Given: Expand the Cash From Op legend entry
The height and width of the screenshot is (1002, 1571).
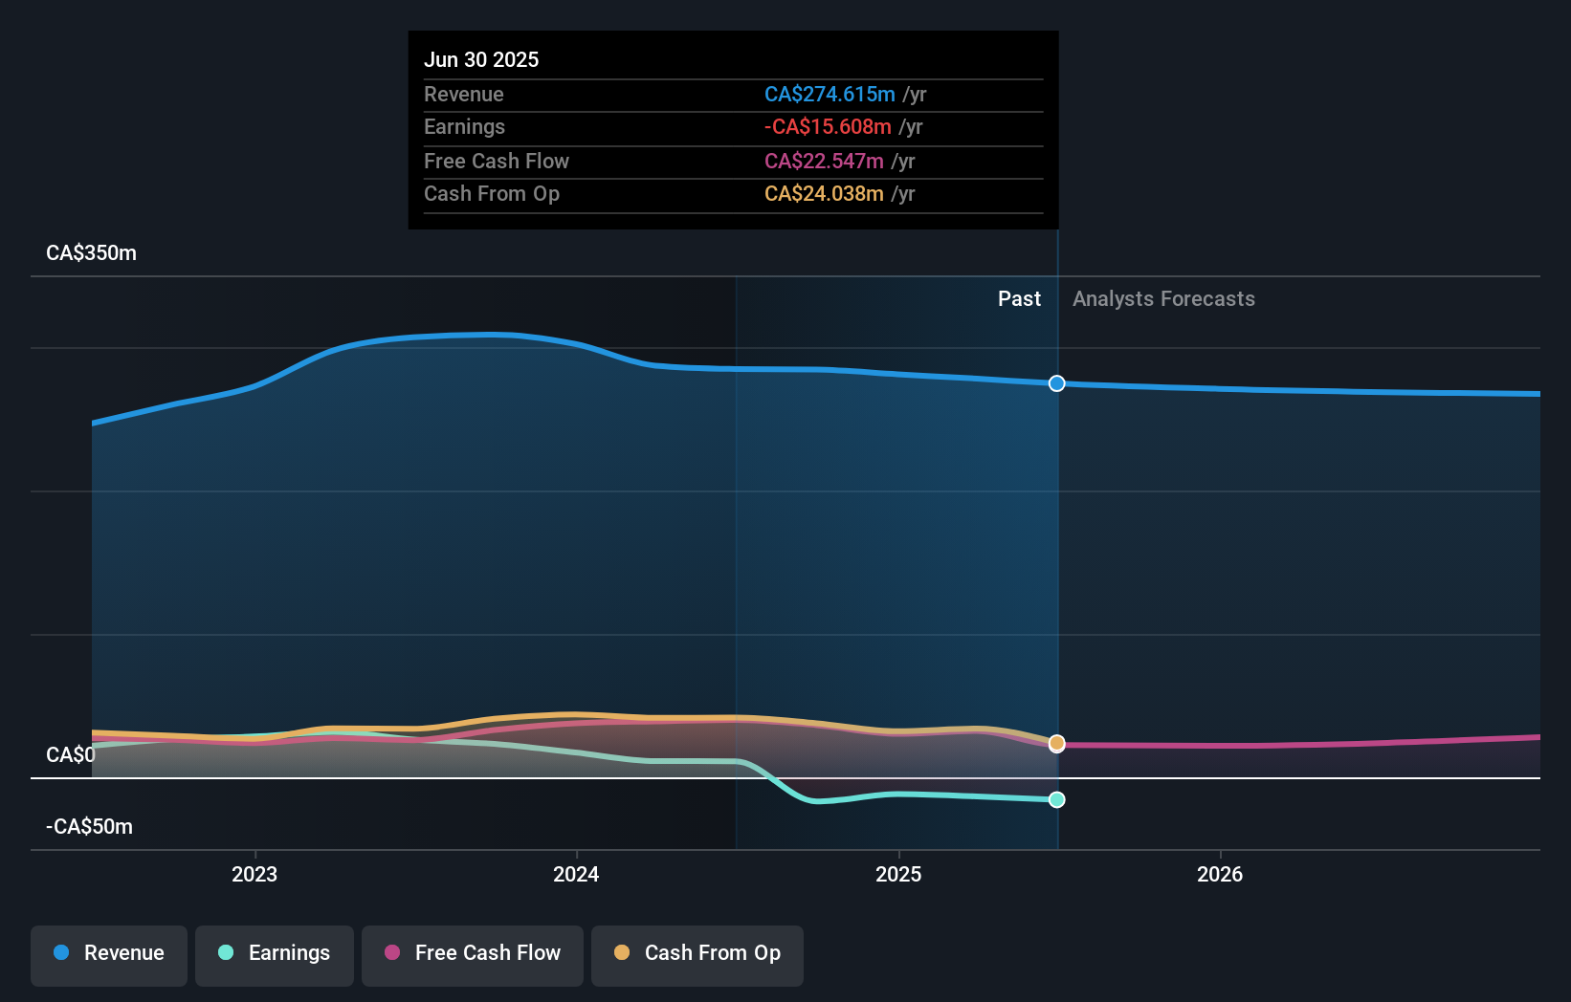Looking at the screenshot, I should pyautogui.click(x=697, y=954).
